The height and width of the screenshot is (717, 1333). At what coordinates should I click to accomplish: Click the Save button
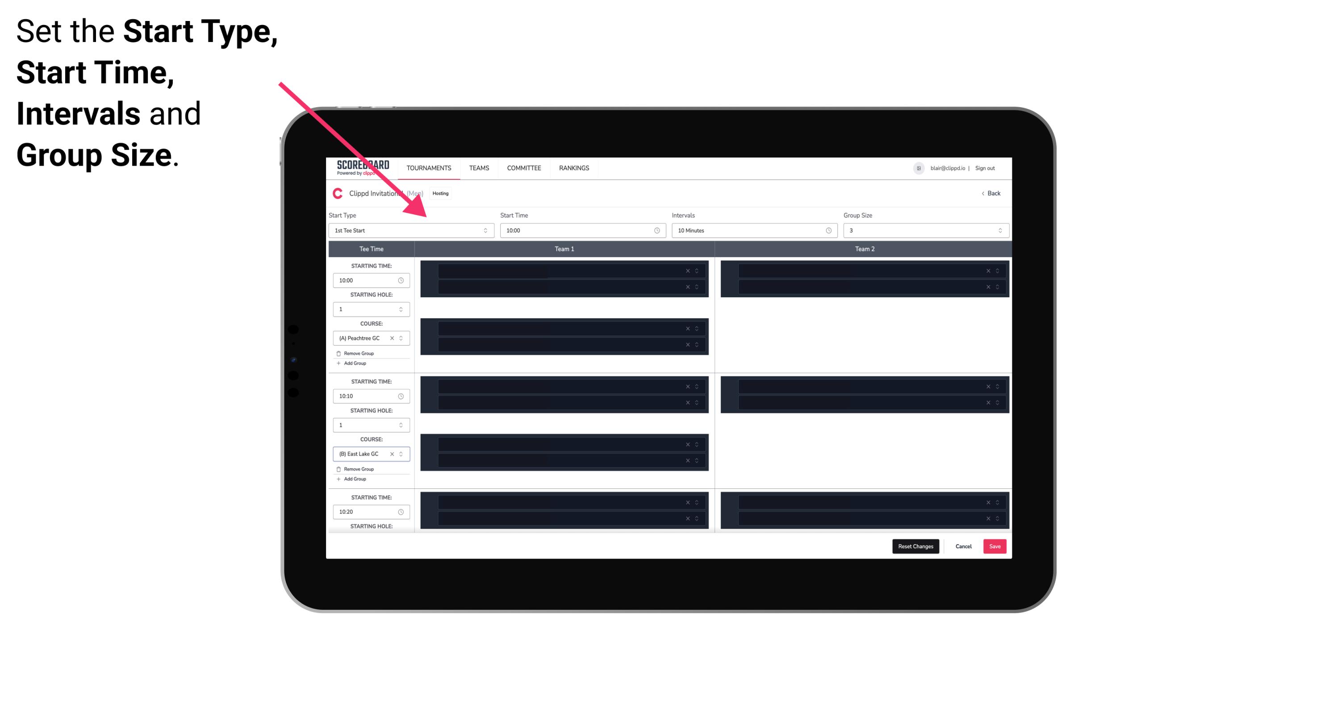click(995, 546)
